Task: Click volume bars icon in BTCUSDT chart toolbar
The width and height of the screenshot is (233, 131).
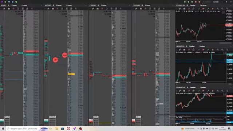Action: click(213, 9)
